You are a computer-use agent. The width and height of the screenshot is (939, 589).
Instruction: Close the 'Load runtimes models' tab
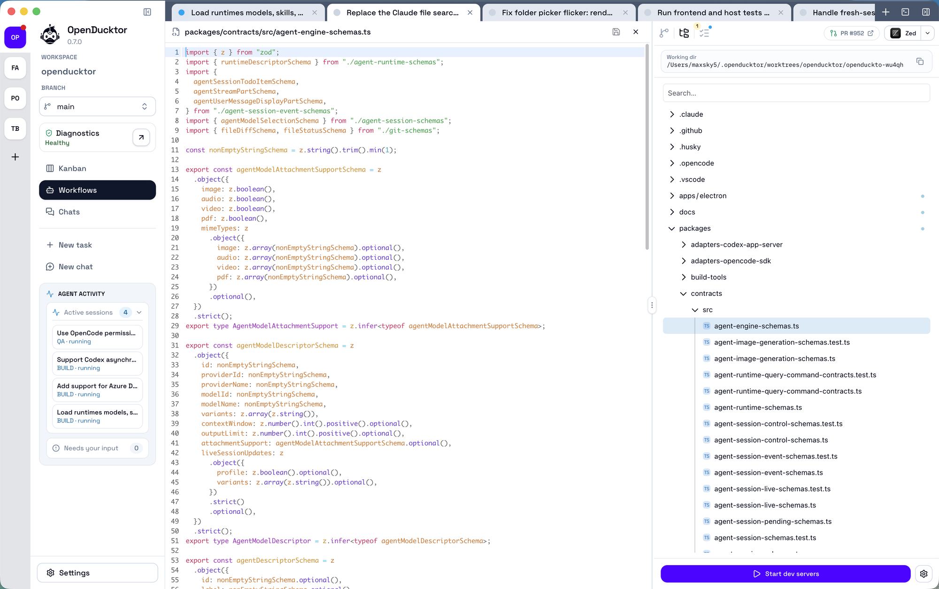click(315, 13)
